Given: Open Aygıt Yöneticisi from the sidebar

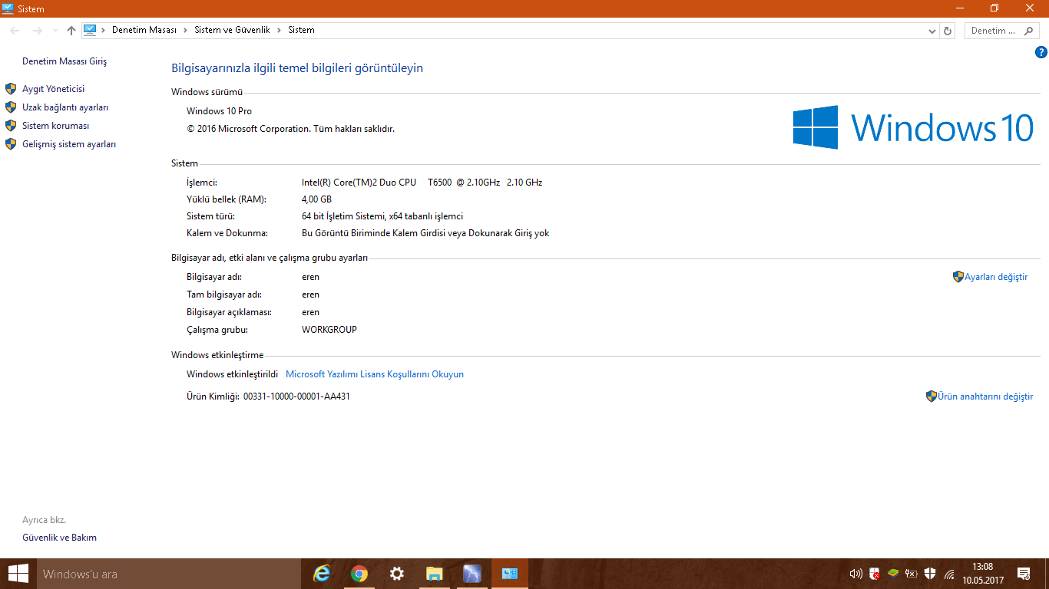Looking at the screenshot, I should [x=53, y=89].
